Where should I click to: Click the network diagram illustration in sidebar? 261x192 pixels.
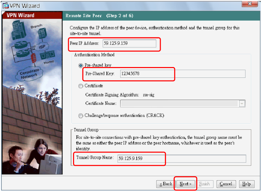pos(33,52)
